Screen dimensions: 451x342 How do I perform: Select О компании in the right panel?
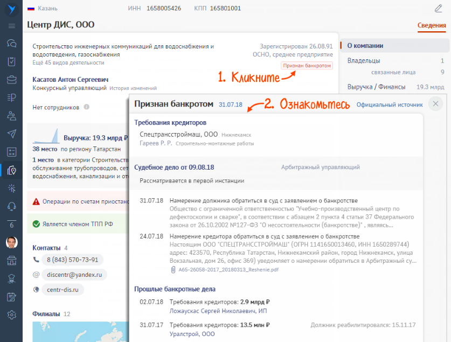(395, 46)
